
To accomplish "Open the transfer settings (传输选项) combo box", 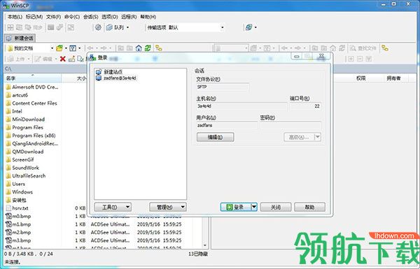I will 185,27.
